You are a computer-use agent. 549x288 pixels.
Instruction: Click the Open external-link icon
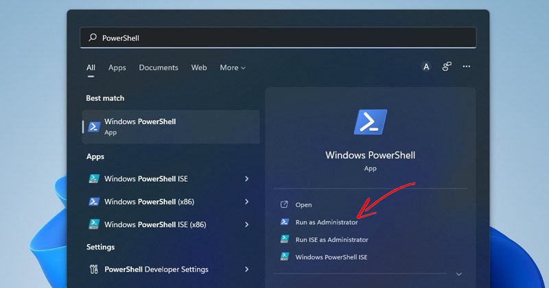click(x=284, y=204)
